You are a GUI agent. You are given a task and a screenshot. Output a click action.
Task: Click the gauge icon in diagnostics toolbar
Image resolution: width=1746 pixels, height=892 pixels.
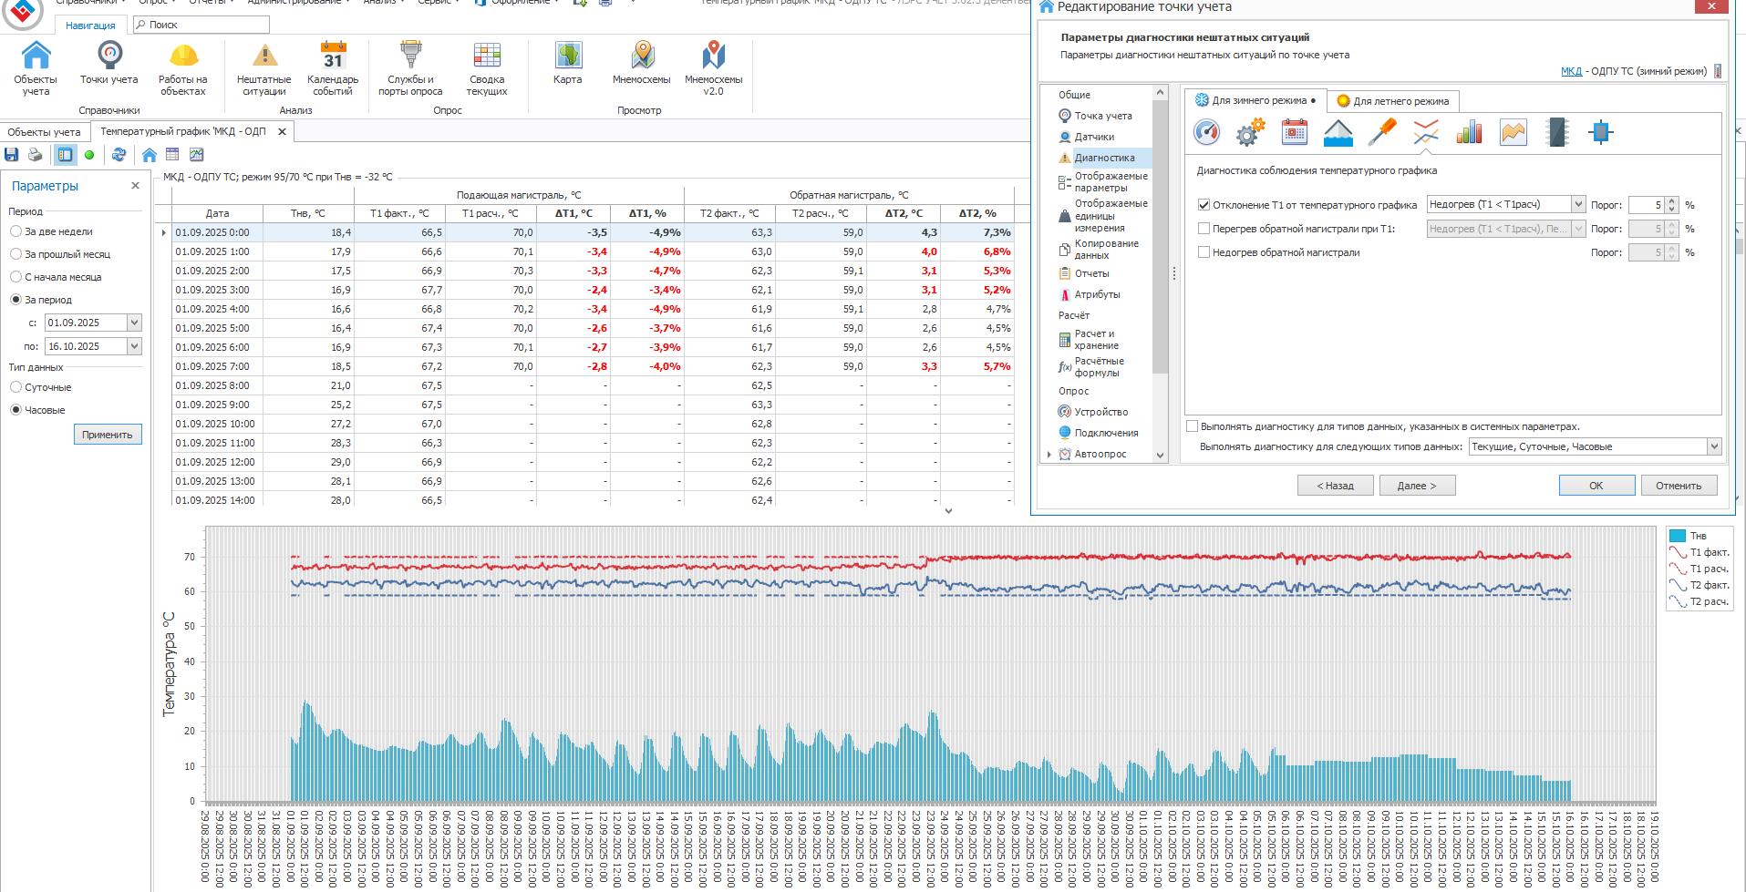[x=1206, y=133]
